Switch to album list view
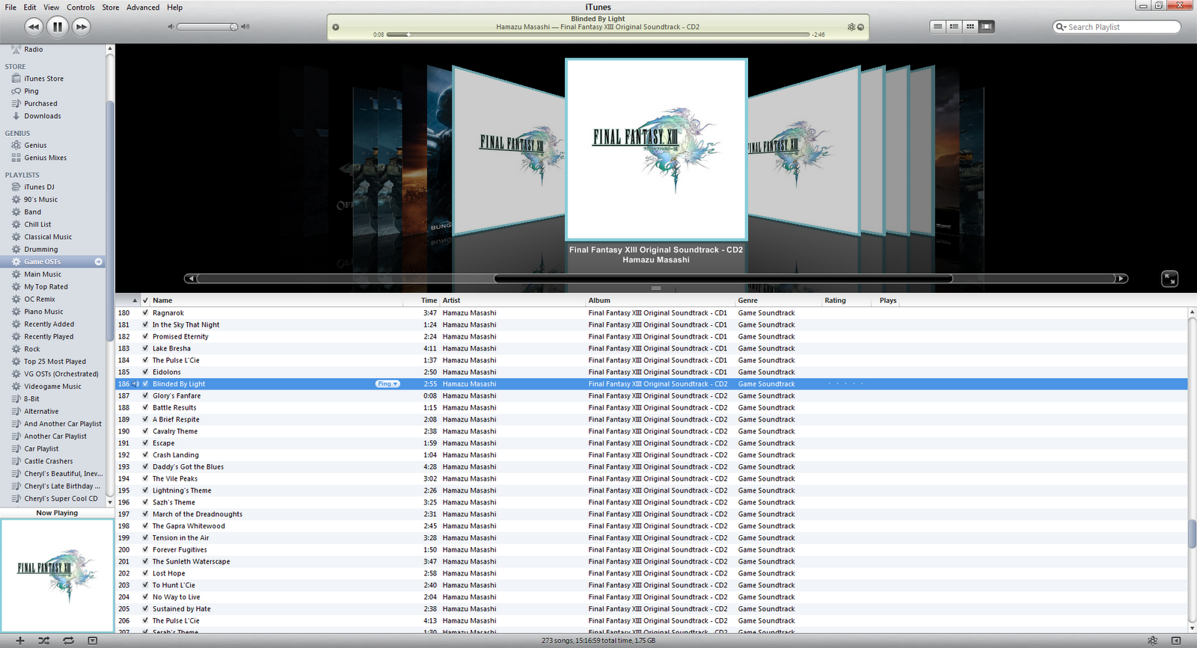The width and height of the screenshot is (1197, 648). (954, 27)
